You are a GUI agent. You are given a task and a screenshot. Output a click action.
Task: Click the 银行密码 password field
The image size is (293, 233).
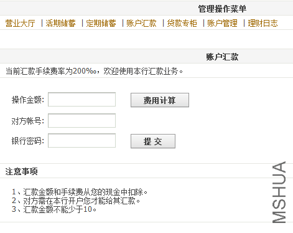coord(81,141)
